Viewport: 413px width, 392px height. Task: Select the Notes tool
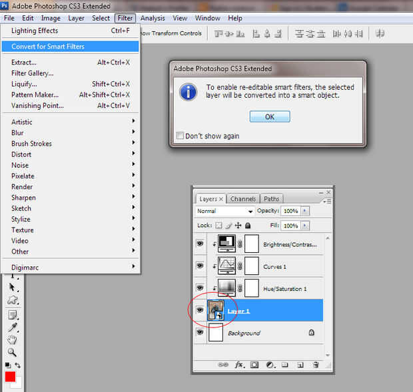coord(13,315)
